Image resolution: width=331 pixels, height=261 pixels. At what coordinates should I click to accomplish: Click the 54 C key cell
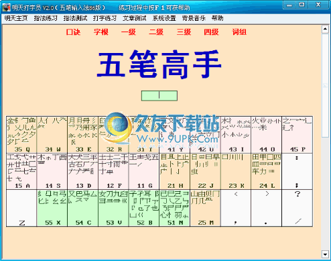82,208
